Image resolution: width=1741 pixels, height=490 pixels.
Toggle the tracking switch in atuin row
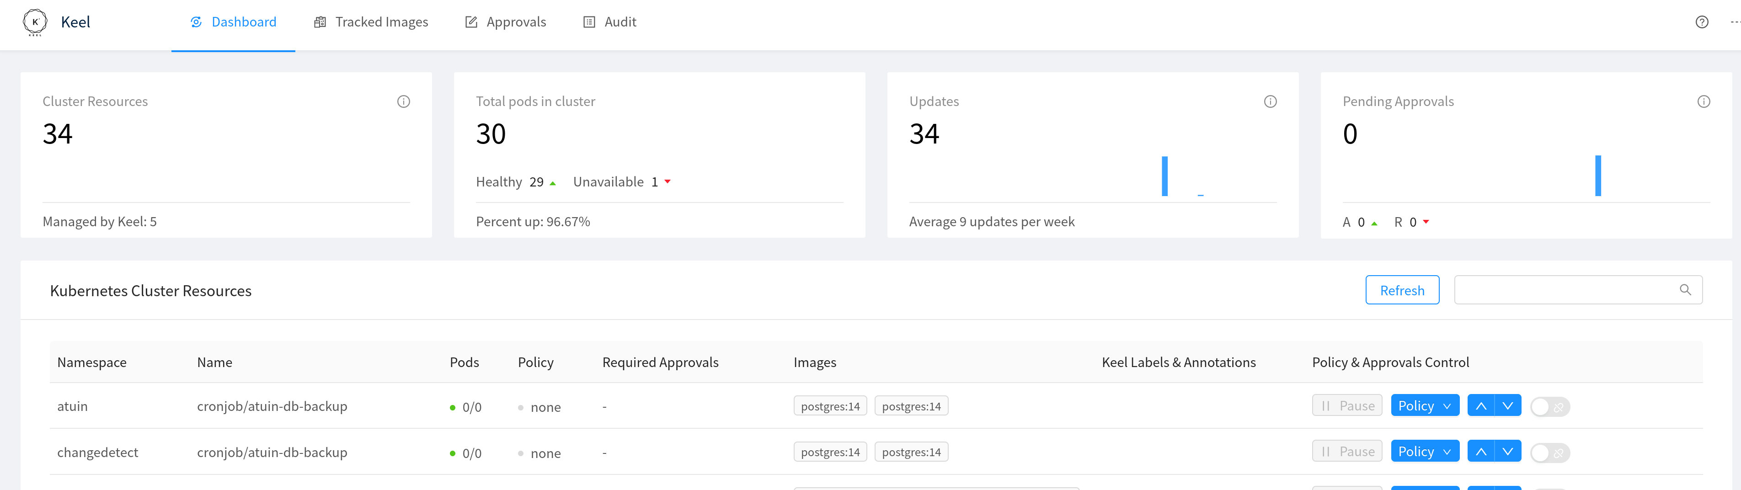point(1549,407)
